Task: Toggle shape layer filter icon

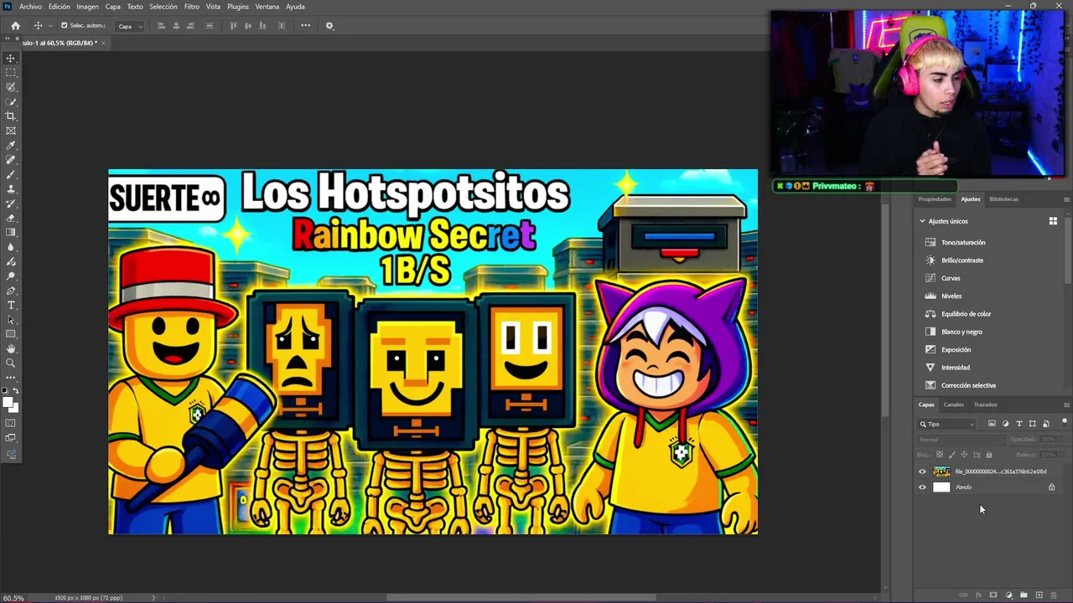Action: (x=1032, y=424)
